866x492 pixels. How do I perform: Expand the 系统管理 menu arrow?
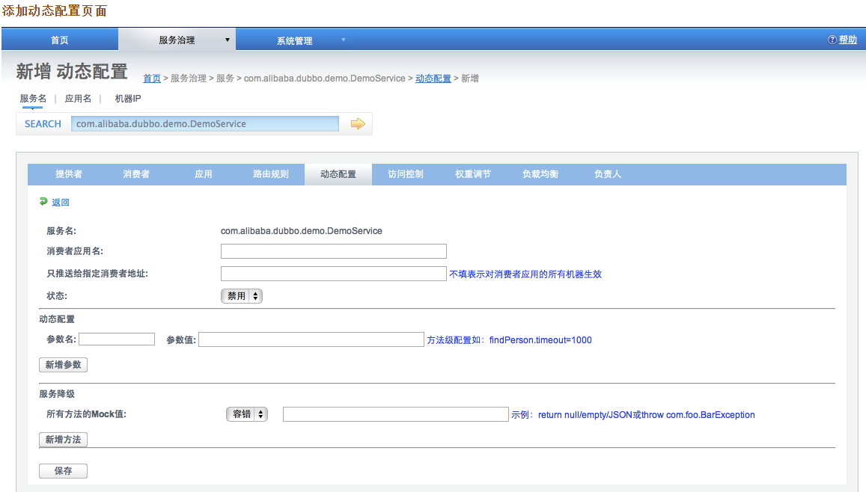click(344, 40)
